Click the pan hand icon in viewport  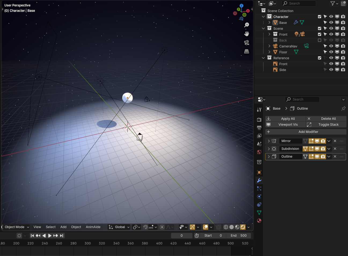[247, 34]
